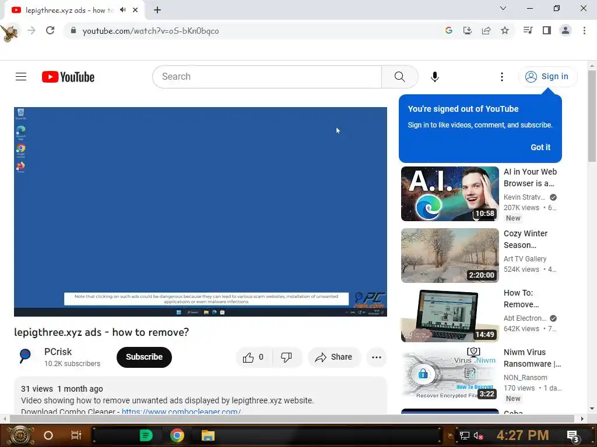Mute the tab via speaker icon
This screenshot has height=447, width=597.
[x=122, y=10]
